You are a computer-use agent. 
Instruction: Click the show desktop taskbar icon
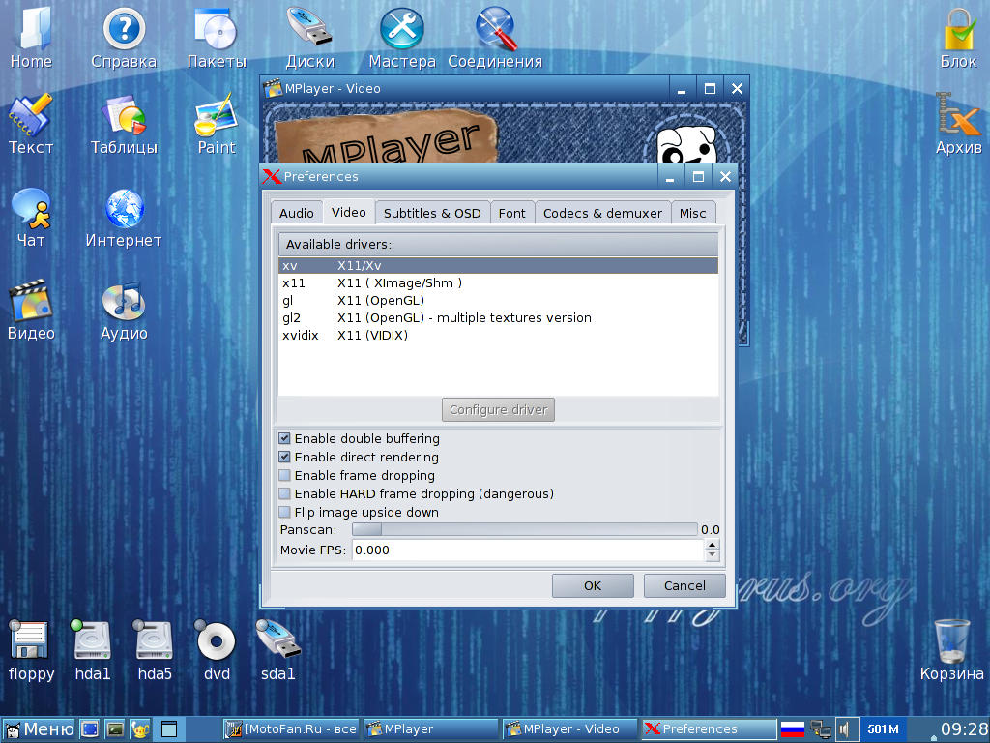point(90,729)
